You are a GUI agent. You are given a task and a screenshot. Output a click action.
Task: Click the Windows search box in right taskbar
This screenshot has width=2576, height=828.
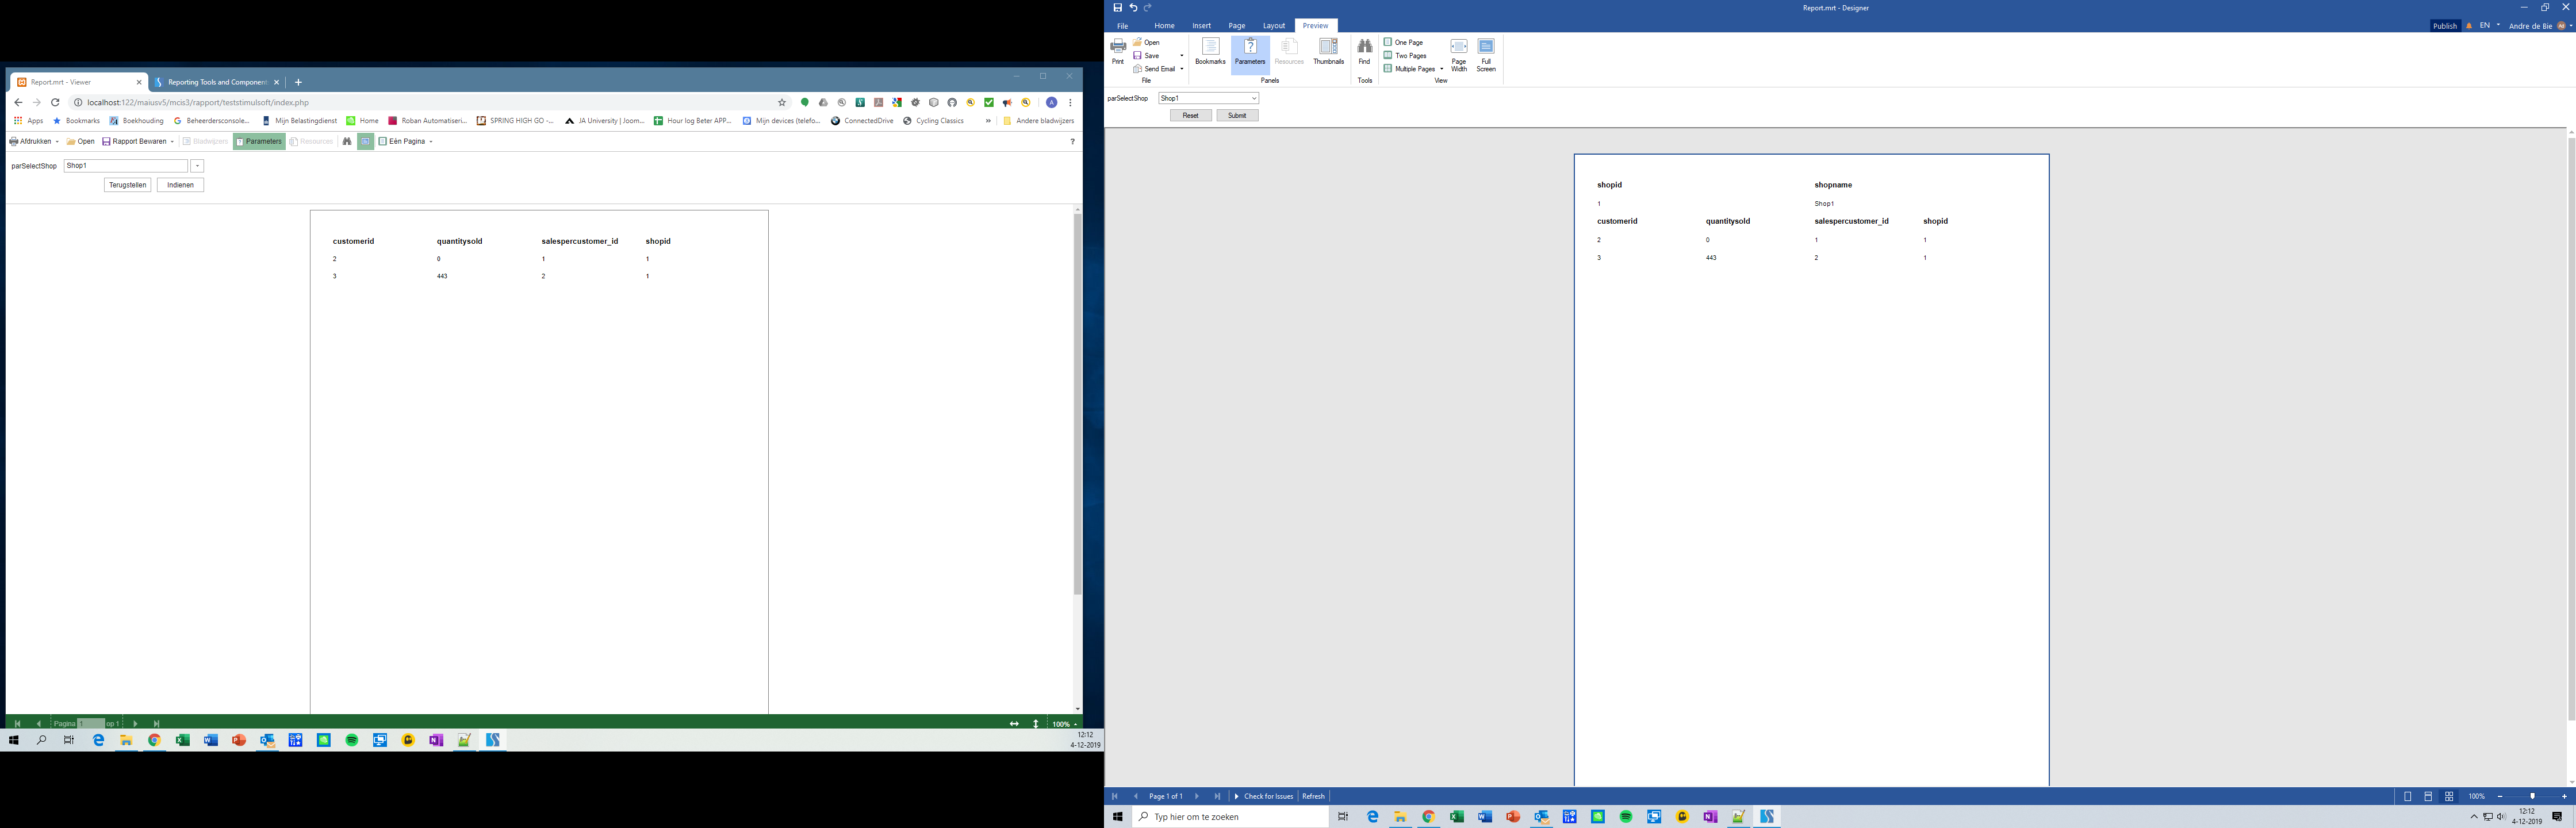coord(1230,817)
